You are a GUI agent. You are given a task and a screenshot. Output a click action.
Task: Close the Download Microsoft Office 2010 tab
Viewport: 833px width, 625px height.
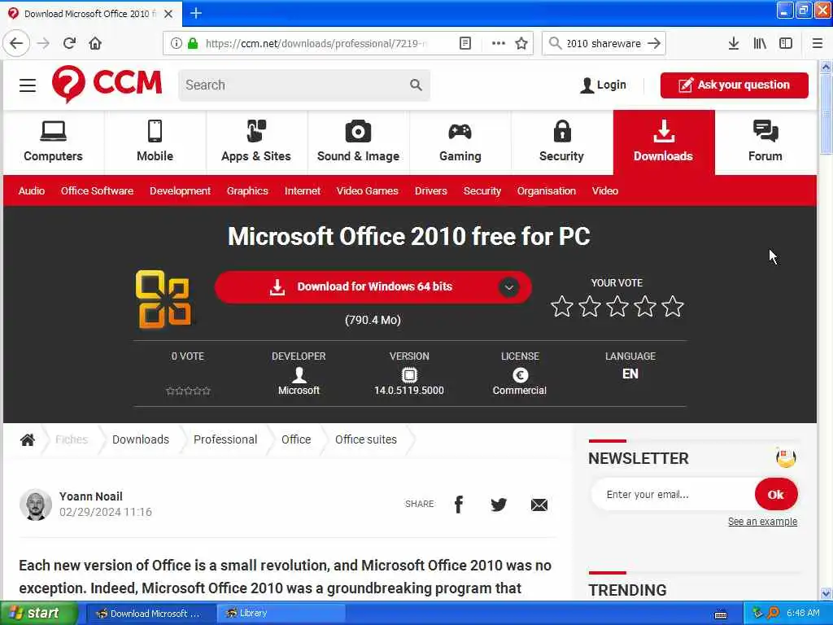tap(168, 14)
